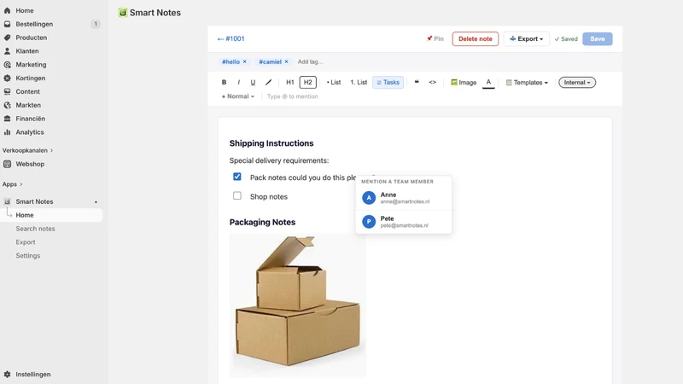
Task: Expand the Verkoopkanalen section
Action: coord(28,150)
